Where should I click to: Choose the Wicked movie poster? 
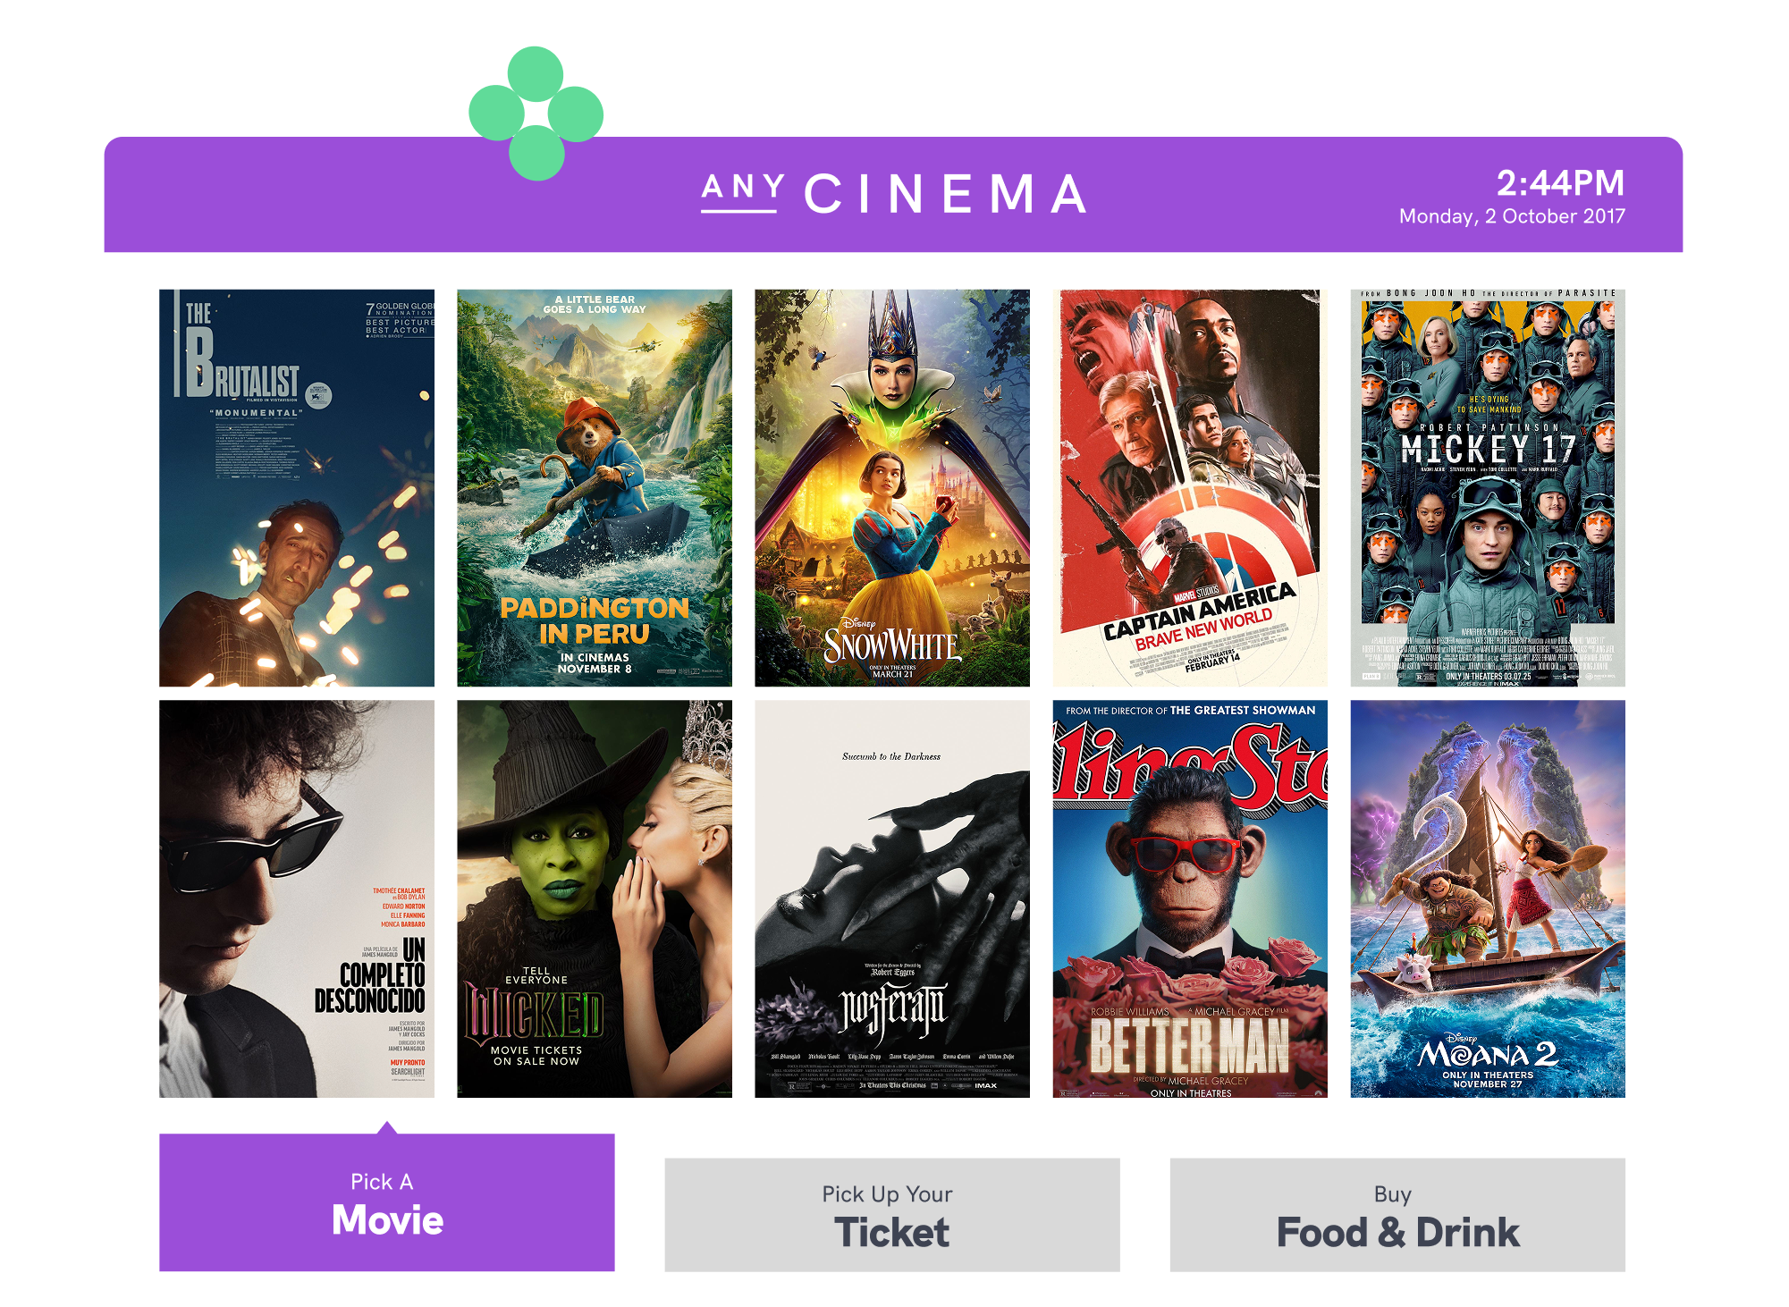click(x=595, y=898)
